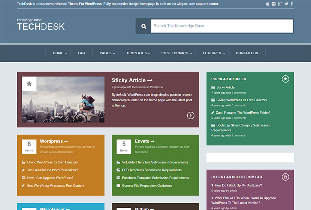Open How WordPress Processes Post Content article

55,186
